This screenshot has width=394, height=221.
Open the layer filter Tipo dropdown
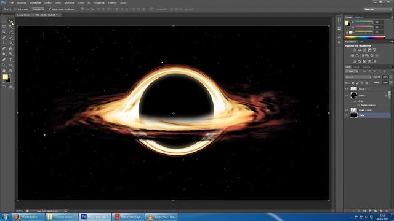(x=352, y=72)
